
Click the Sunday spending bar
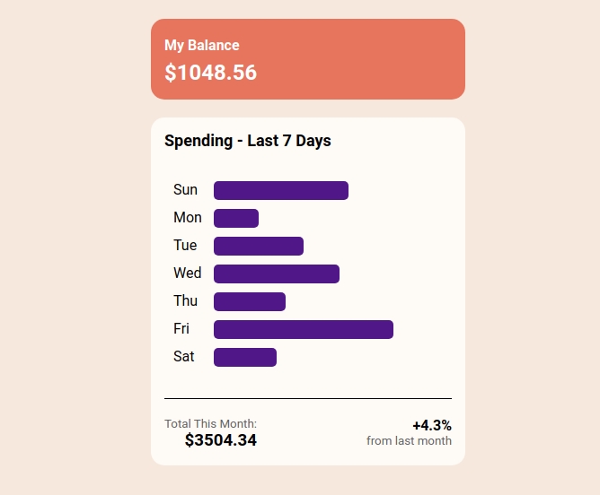coord(280,190)
